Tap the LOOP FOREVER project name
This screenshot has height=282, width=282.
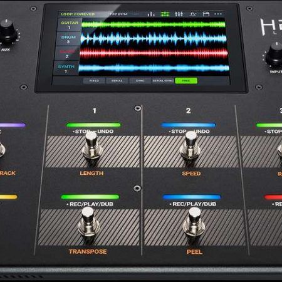pos(78,14)
